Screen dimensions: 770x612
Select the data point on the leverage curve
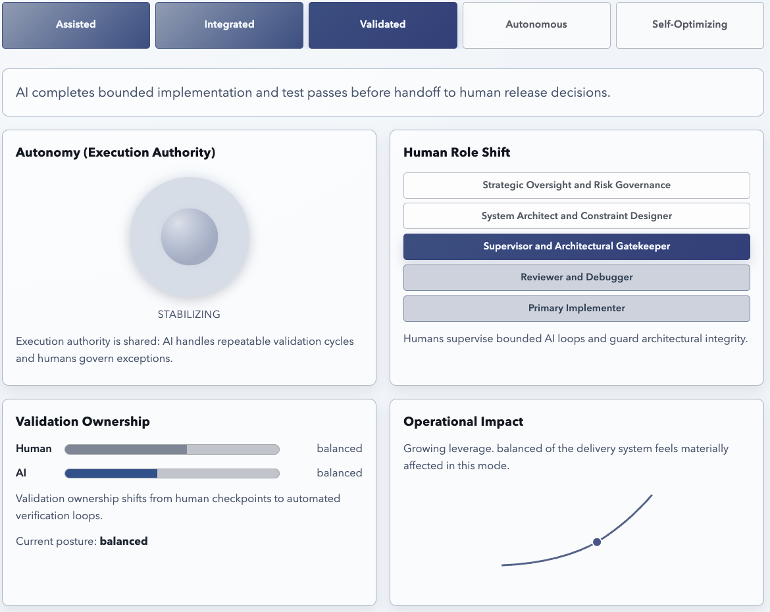point(597,542)
